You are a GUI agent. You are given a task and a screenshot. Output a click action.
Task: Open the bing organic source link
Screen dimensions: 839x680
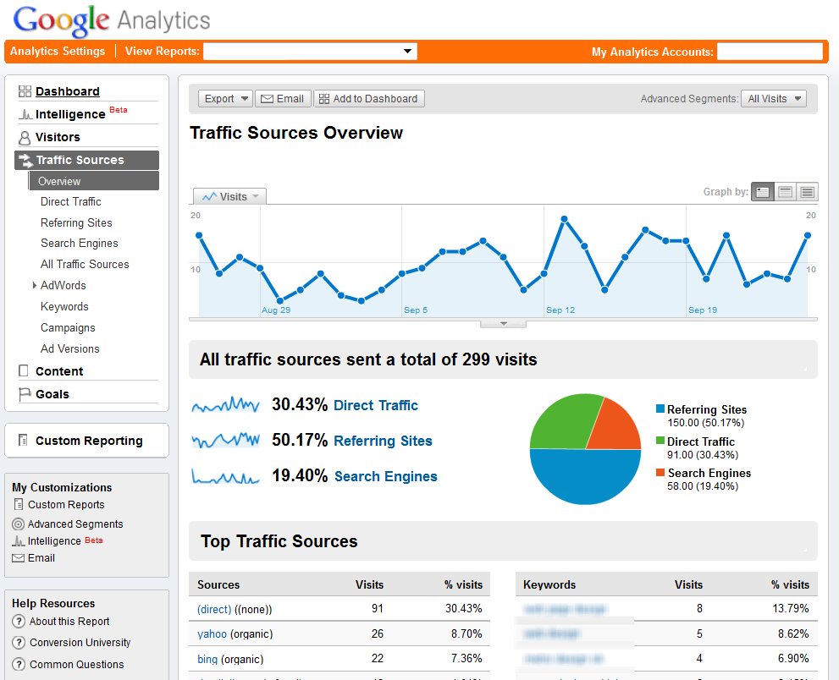tap(207, 659)
